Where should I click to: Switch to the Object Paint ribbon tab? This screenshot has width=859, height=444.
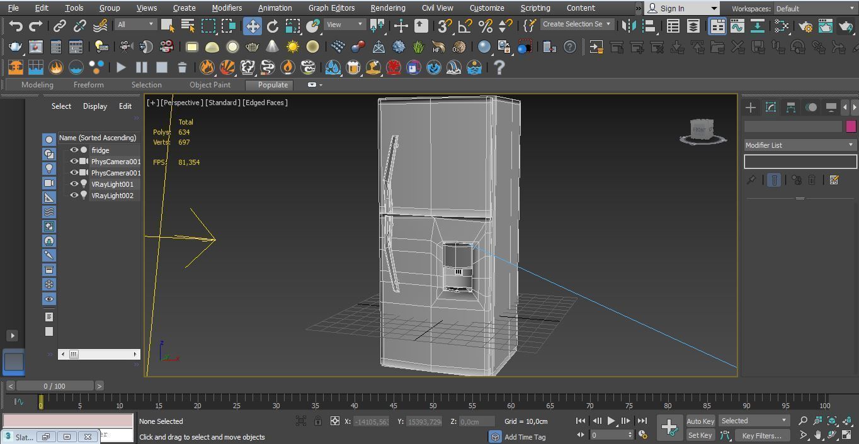pos(210,85)
